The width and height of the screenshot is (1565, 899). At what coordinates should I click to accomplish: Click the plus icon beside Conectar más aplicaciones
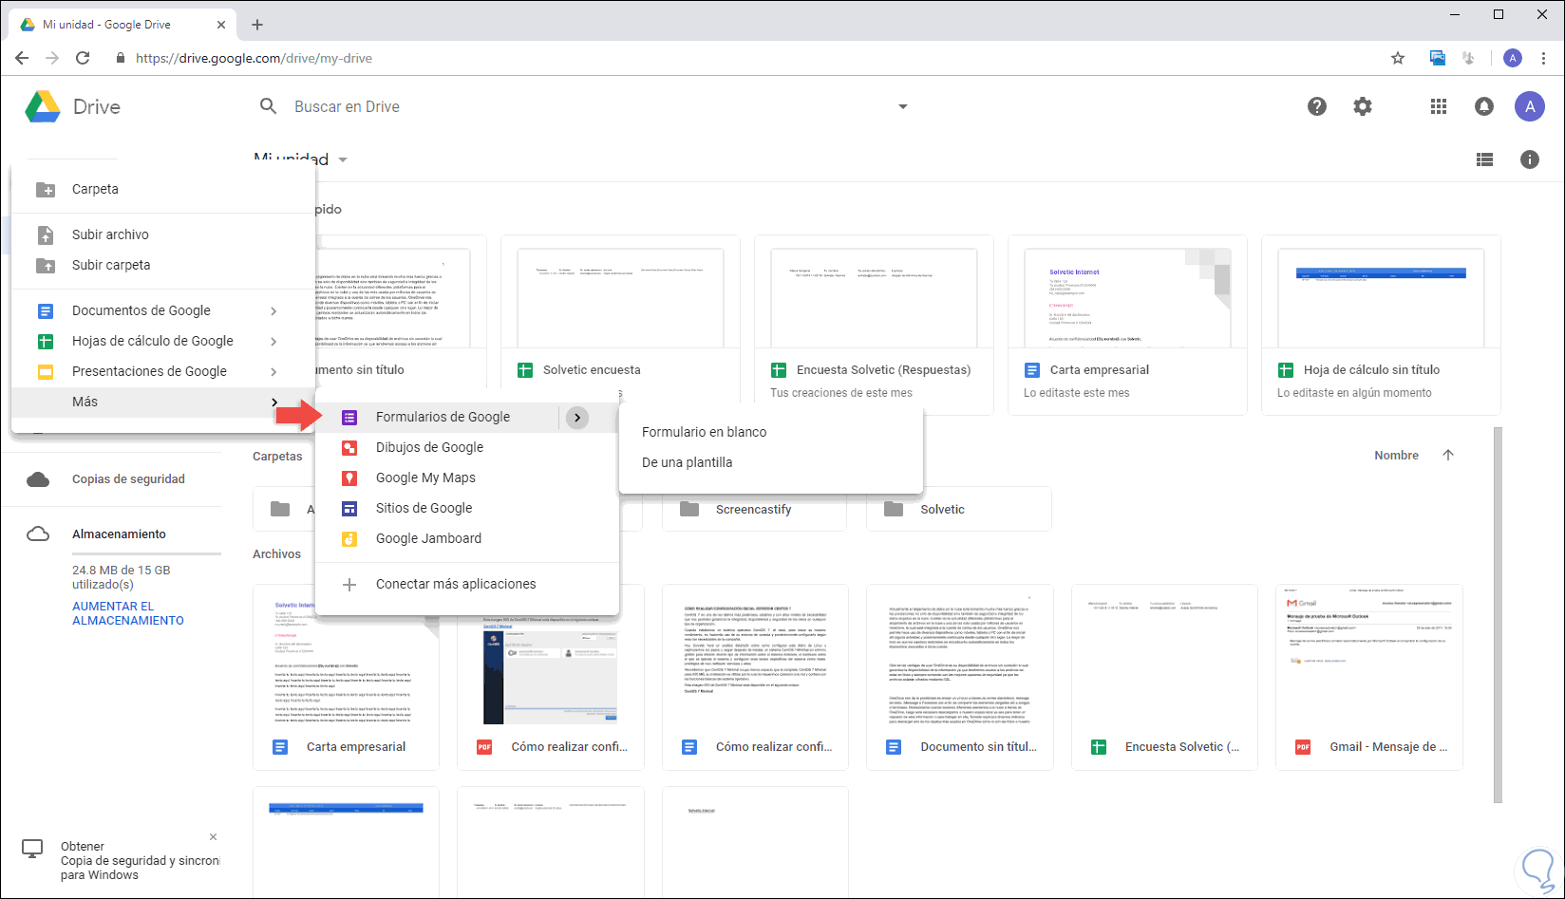tap(349, 585)
